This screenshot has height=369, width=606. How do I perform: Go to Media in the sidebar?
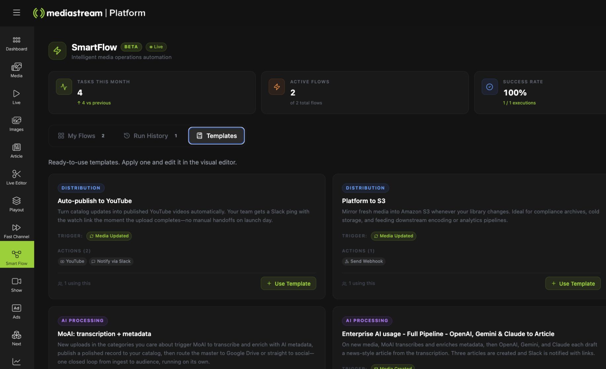click(x=17, y=70)
